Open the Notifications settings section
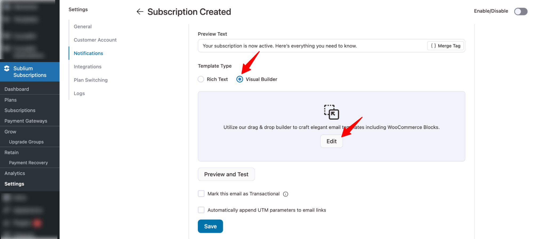The image size is (533, 239). pos(88,53)
